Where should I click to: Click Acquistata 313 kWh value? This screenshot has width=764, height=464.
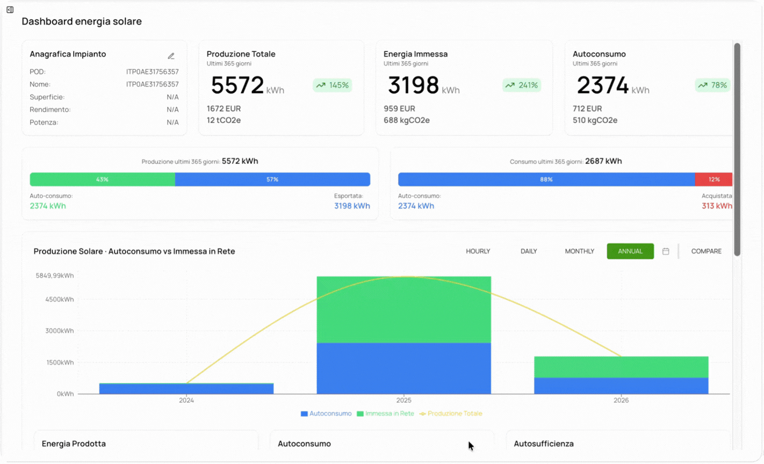[x=717, y=206]
